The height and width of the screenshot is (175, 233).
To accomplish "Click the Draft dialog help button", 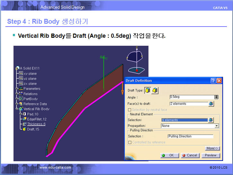I will (x=213, y=81).
